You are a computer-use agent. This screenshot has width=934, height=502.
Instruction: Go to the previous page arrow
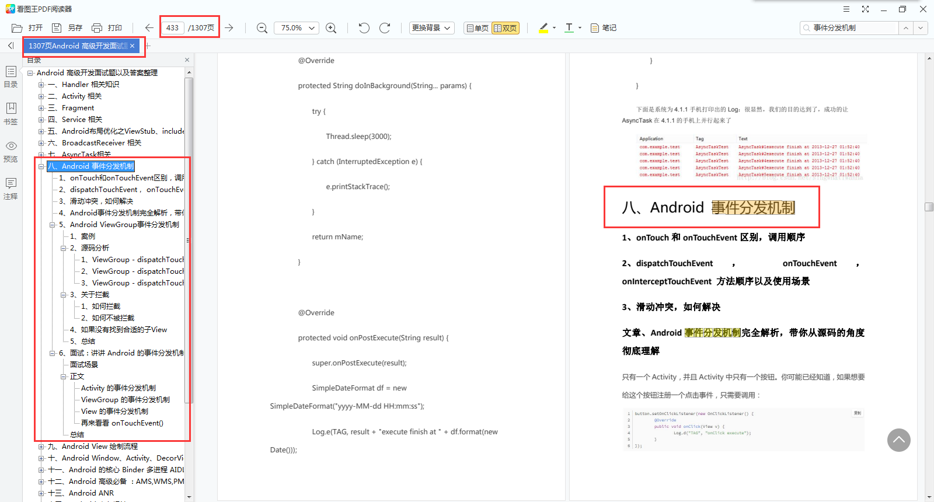pyautogui.click(x=149, y=28)
